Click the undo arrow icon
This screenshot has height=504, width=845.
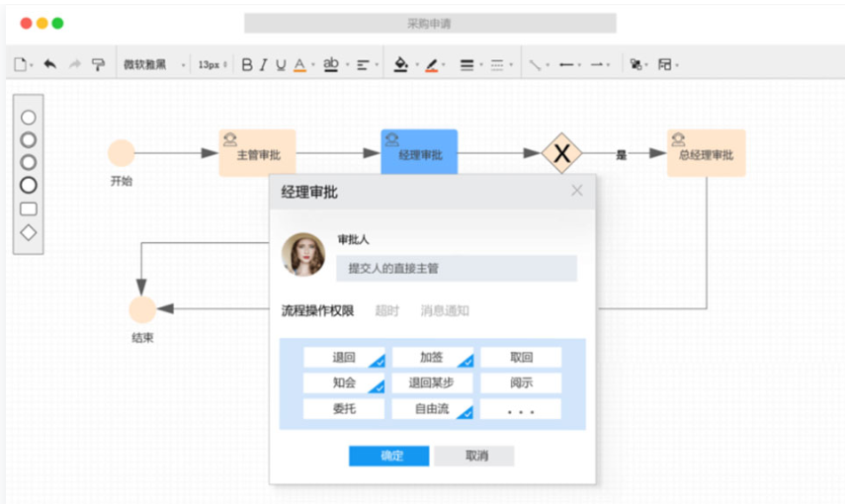(x=50, y=65)
